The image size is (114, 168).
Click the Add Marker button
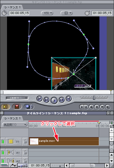coord(91,107)
